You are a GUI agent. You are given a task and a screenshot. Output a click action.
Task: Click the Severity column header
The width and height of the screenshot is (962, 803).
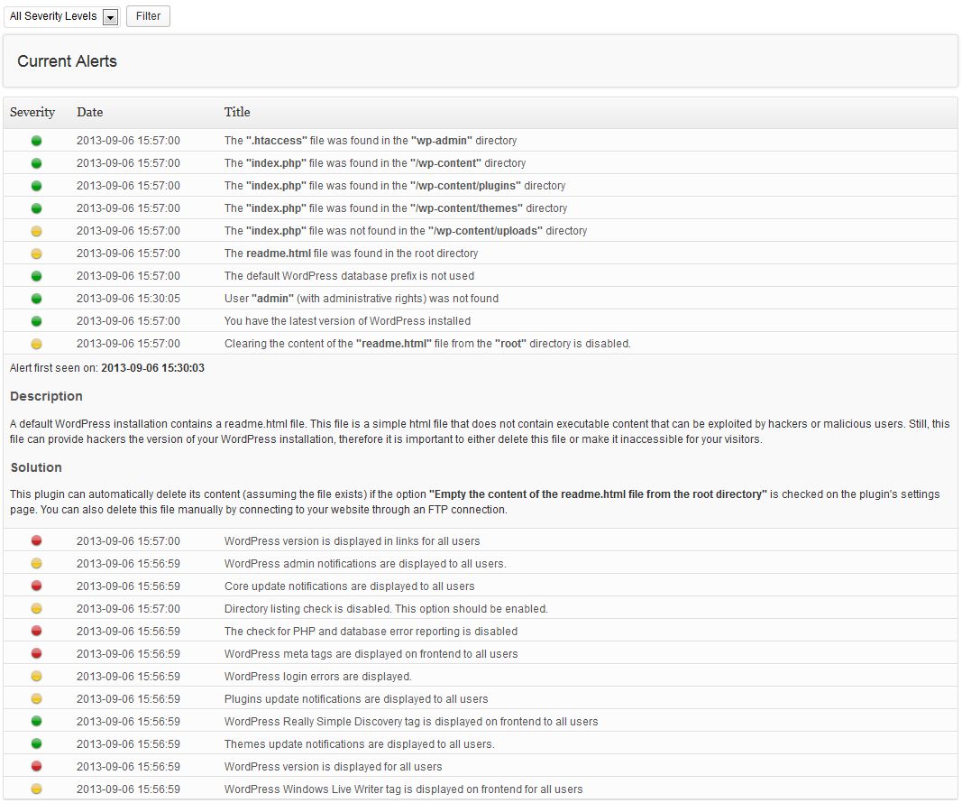point(32,113)
